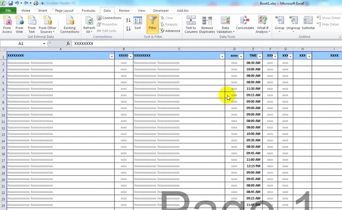The width and height of the screenshot is (342, 210).
Task: Switch to the Home tab
Action: tap(26, 10)
